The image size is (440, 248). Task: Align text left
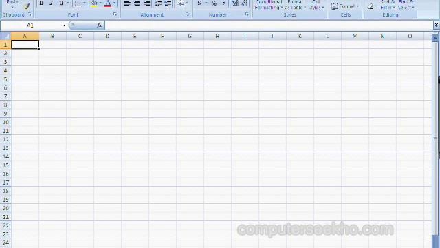tap(127, 3)
